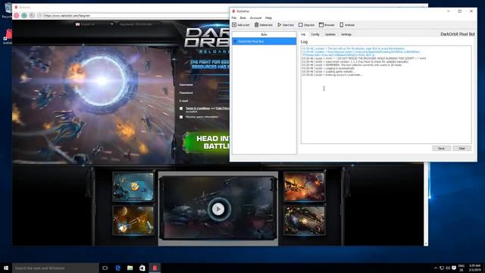Clear the log with the Clear button
Viewport: 485px width, 273px height.
pyautogui.click(x=462, y=149)
